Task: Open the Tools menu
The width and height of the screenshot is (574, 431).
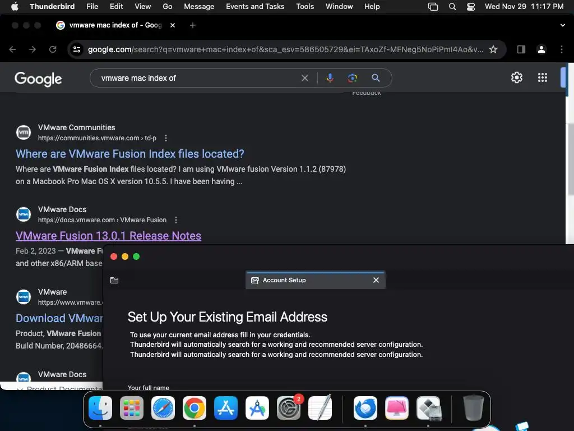Action: click(x=305, y=6)
